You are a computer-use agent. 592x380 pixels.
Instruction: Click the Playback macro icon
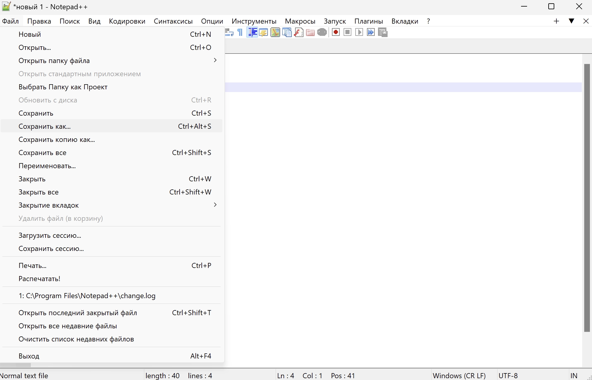click(x=359, y=32)
